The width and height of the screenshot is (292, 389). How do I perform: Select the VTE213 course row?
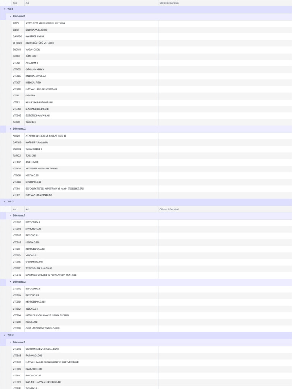[x=151, y=255]
